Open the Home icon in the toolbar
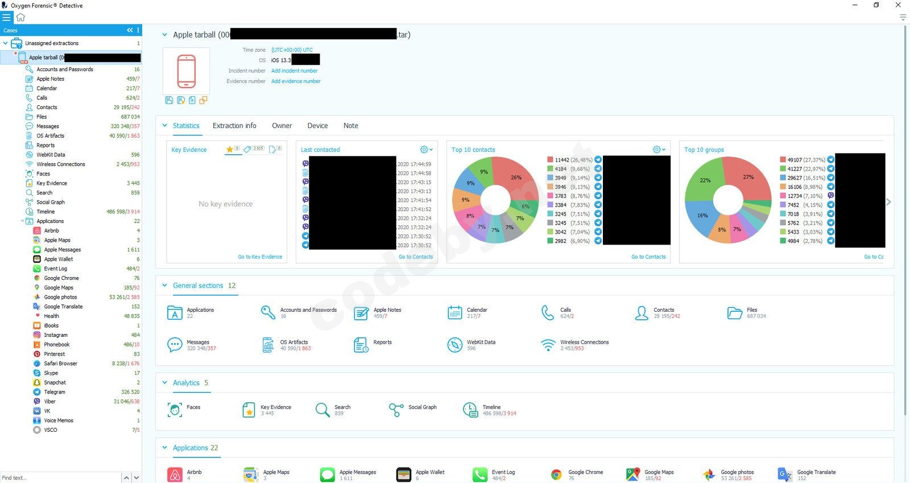910x483 pixels. 20,18
